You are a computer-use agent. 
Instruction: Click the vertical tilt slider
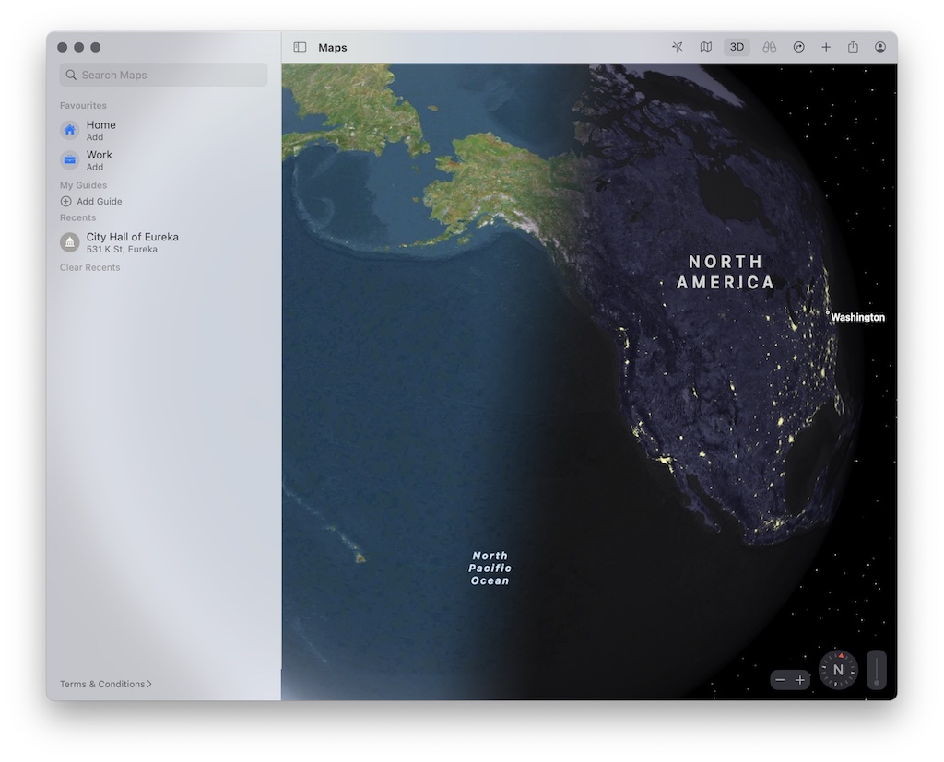click(876, 670)
